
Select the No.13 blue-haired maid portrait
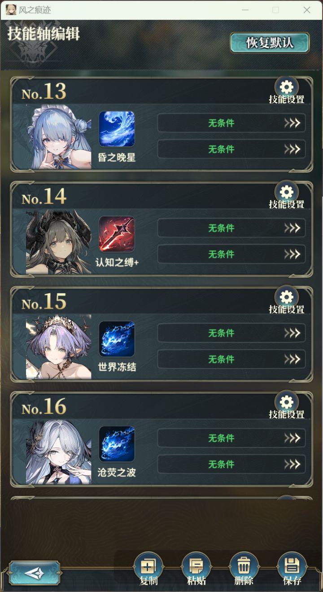[59, 137]
